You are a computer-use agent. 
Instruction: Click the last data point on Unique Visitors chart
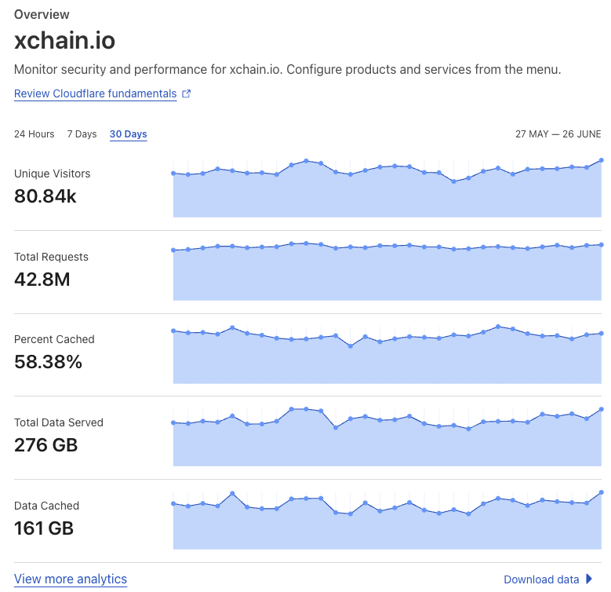[x=602, y=160]
